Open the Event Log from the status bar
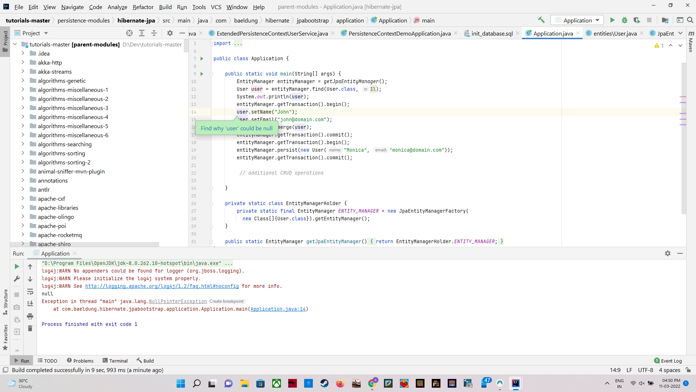This screenshot has width=696, height=392. pyautogui.click(x=668, y=360)
